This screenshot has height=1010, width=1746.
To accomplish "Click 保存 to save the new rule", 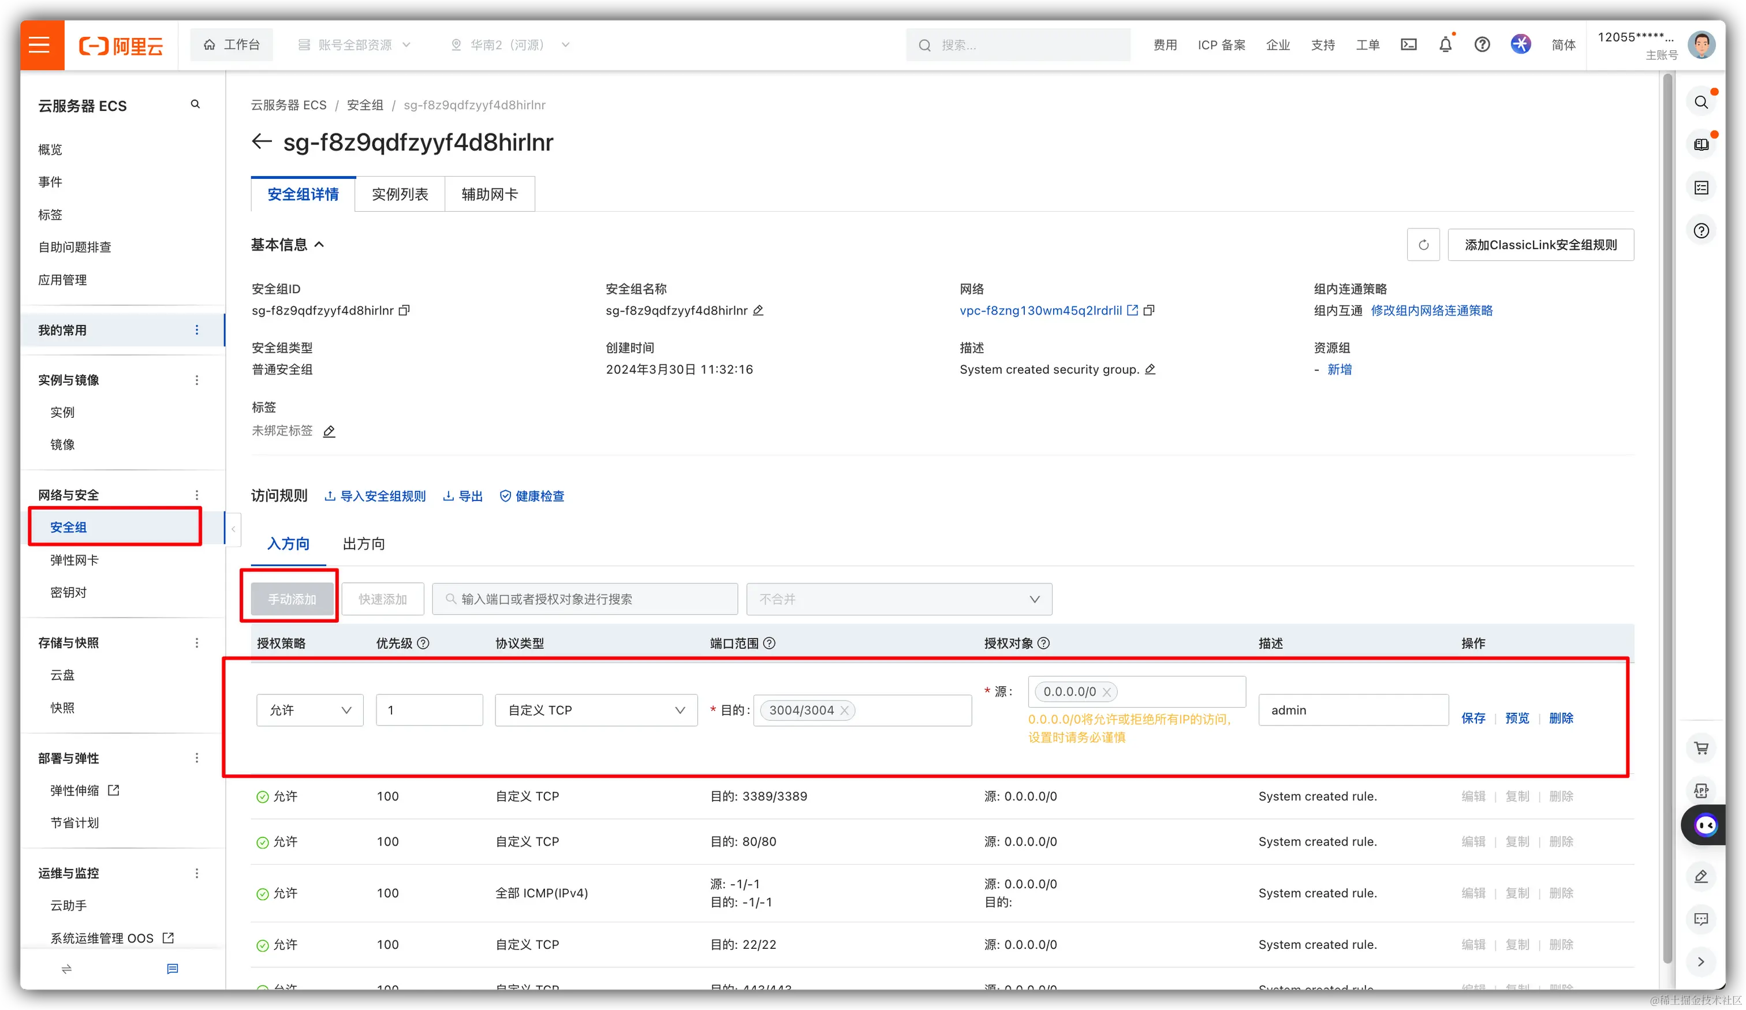I will (1473, 719).
